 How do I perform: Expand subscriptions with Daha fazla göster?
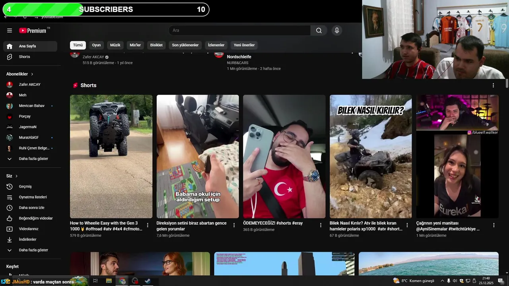click(x=30, y=159)
